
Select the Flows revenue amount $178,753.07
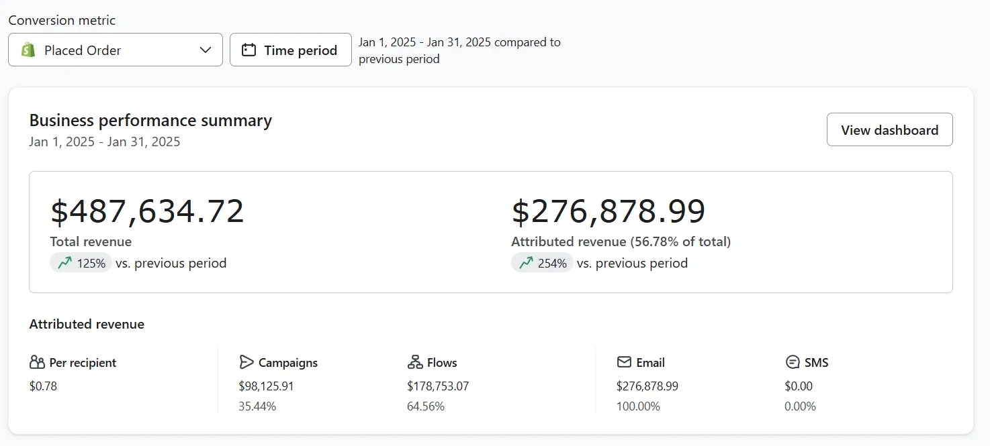438,386
